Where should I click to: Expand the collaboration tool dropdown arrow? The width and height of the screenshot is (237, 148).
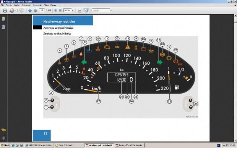click(15, 11)
